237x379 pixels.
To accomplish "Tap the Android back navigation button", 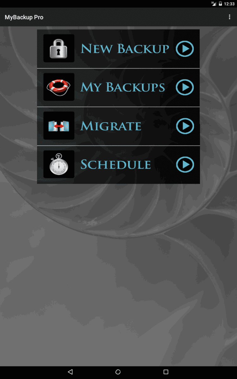I will pyautogui.click(x=70, y=372).
